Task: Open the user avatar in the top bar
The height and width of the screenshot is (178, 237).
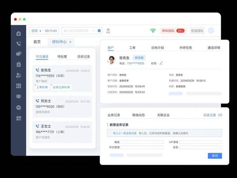Action: tap(211, 31)
